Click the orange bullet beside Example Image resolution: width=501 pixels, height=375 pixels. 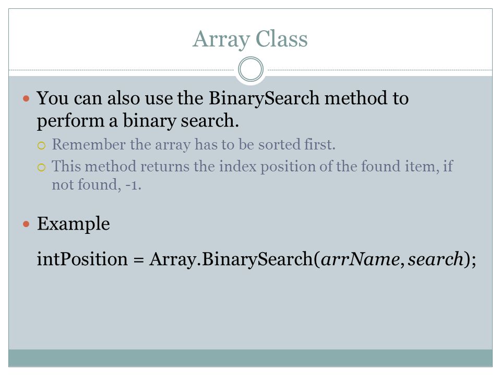coord(26,224)
